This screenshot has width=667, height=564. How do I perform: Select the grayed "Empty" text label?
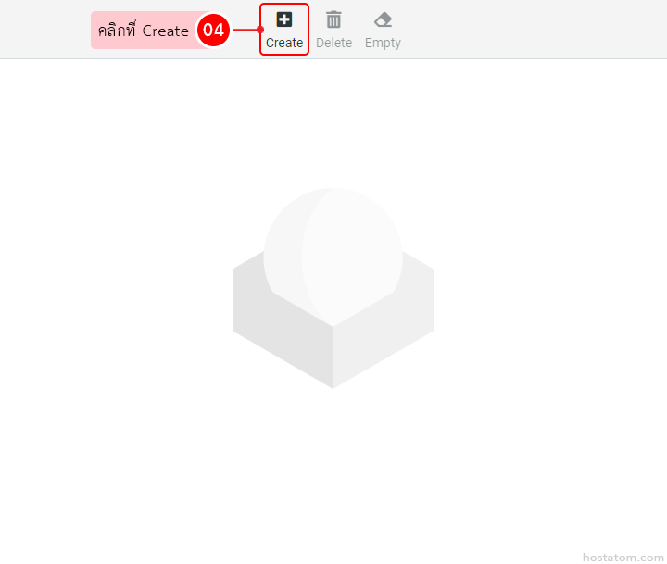coord(383,44)
